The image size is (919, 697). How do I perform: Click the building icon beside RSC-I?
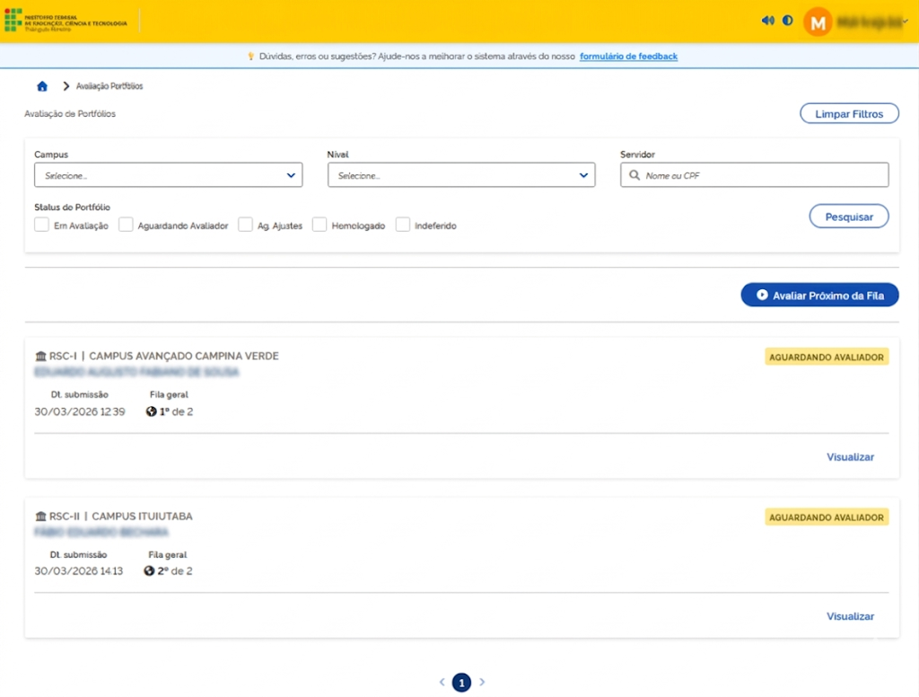[40, 357]
